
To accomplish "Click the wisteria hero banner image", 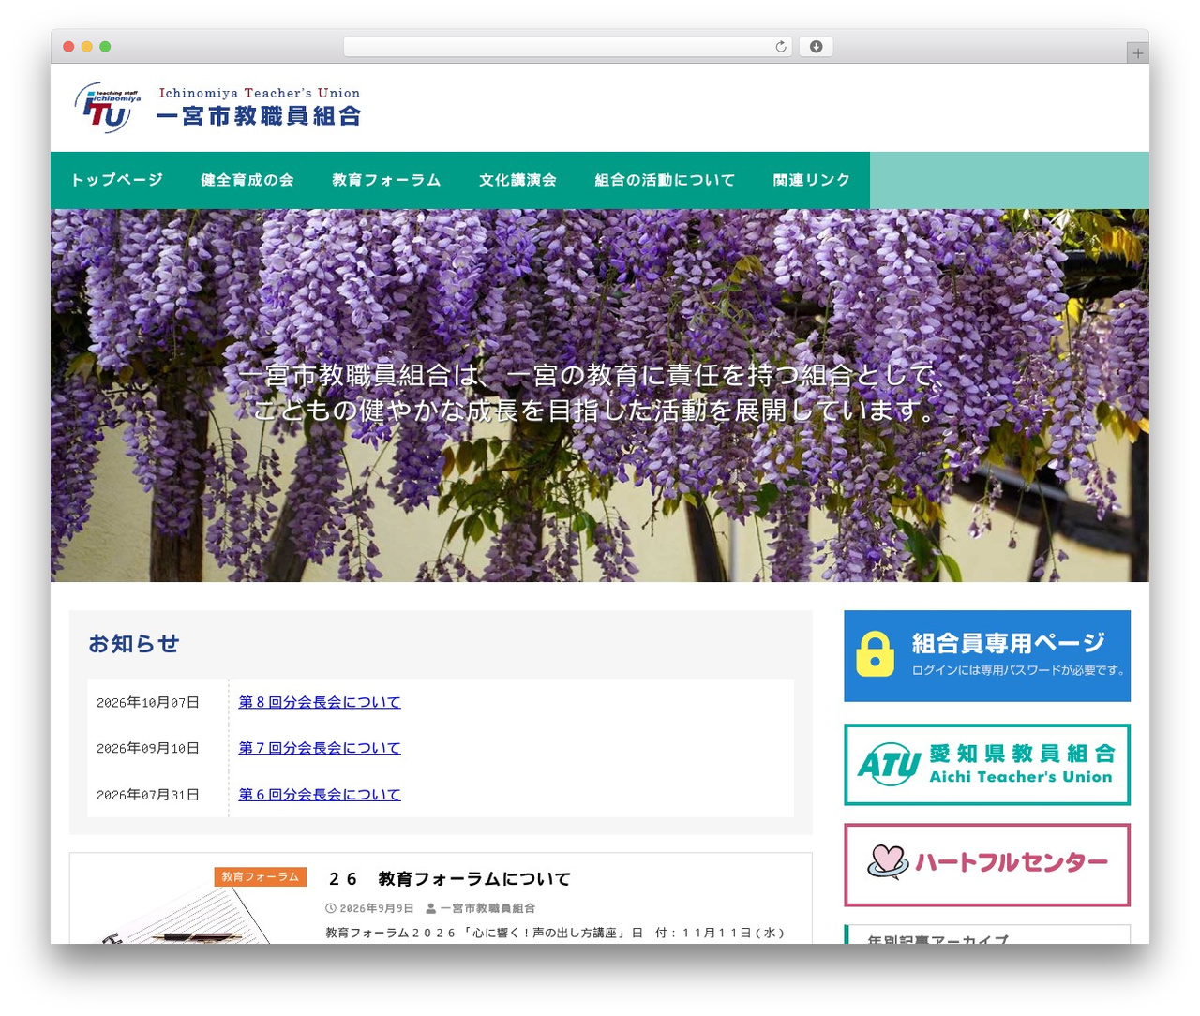I will click(600, 396).
